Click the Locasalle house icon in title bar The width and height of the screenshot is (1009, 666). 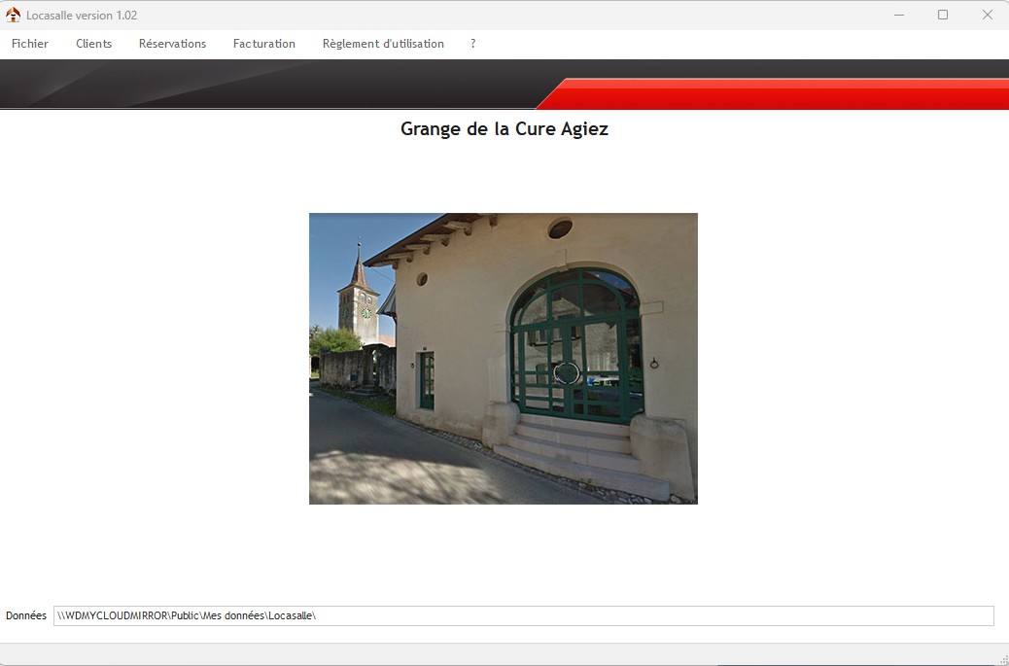pos(13,16)
